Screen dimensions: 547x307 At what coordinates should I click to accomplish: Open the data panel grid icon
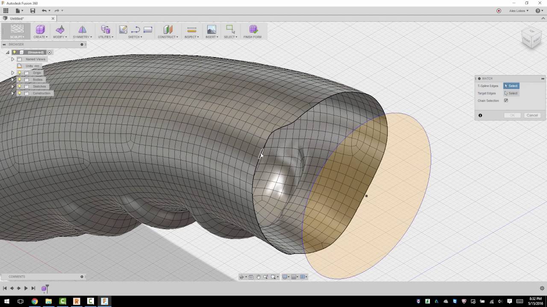click(x=6, y=11)
